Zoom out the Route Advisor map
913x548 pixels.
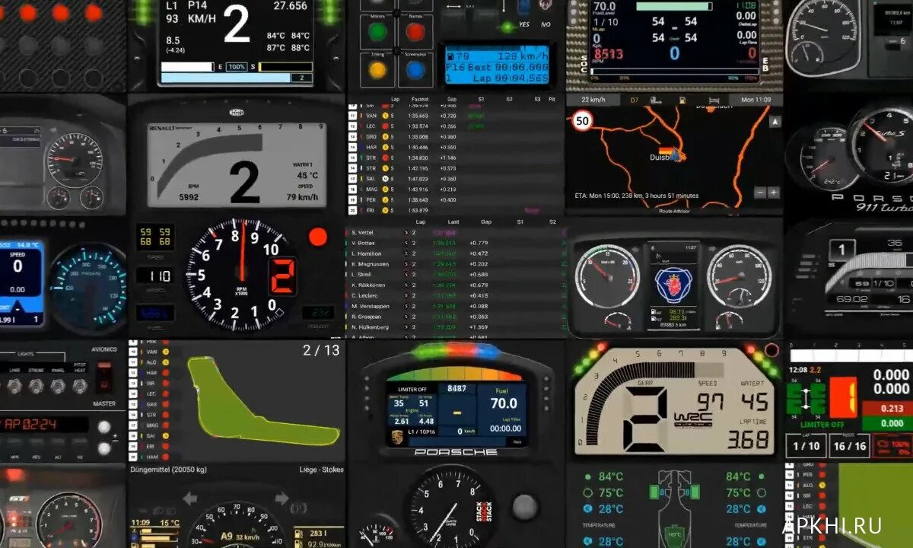tap(760, 193)
